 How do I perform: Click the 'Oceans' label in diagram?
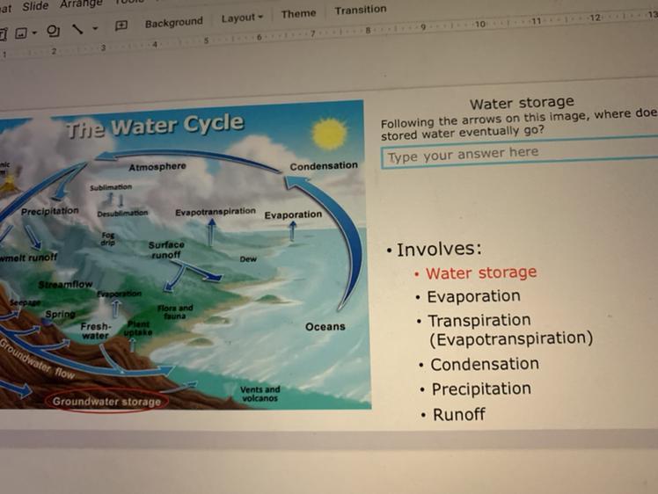pyautogui.click(x=325, y=326)
